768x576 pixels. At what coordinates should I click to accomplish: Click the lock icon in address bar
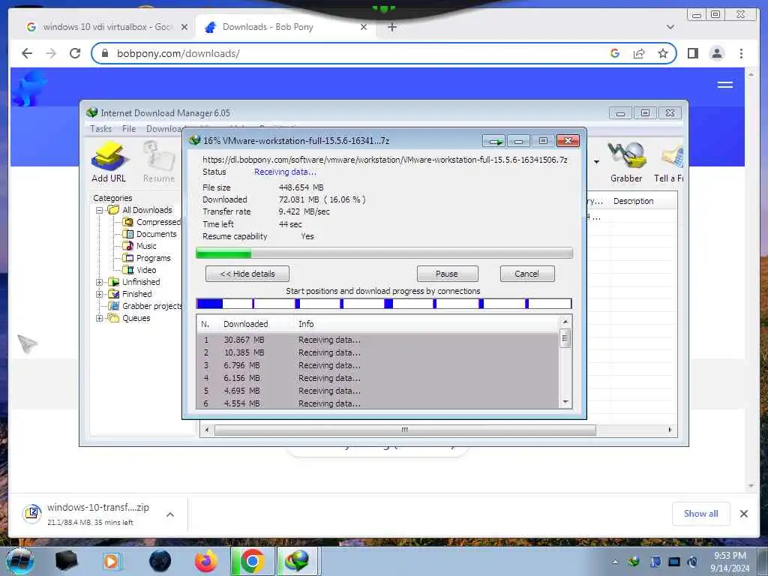[x=105, y=53]
